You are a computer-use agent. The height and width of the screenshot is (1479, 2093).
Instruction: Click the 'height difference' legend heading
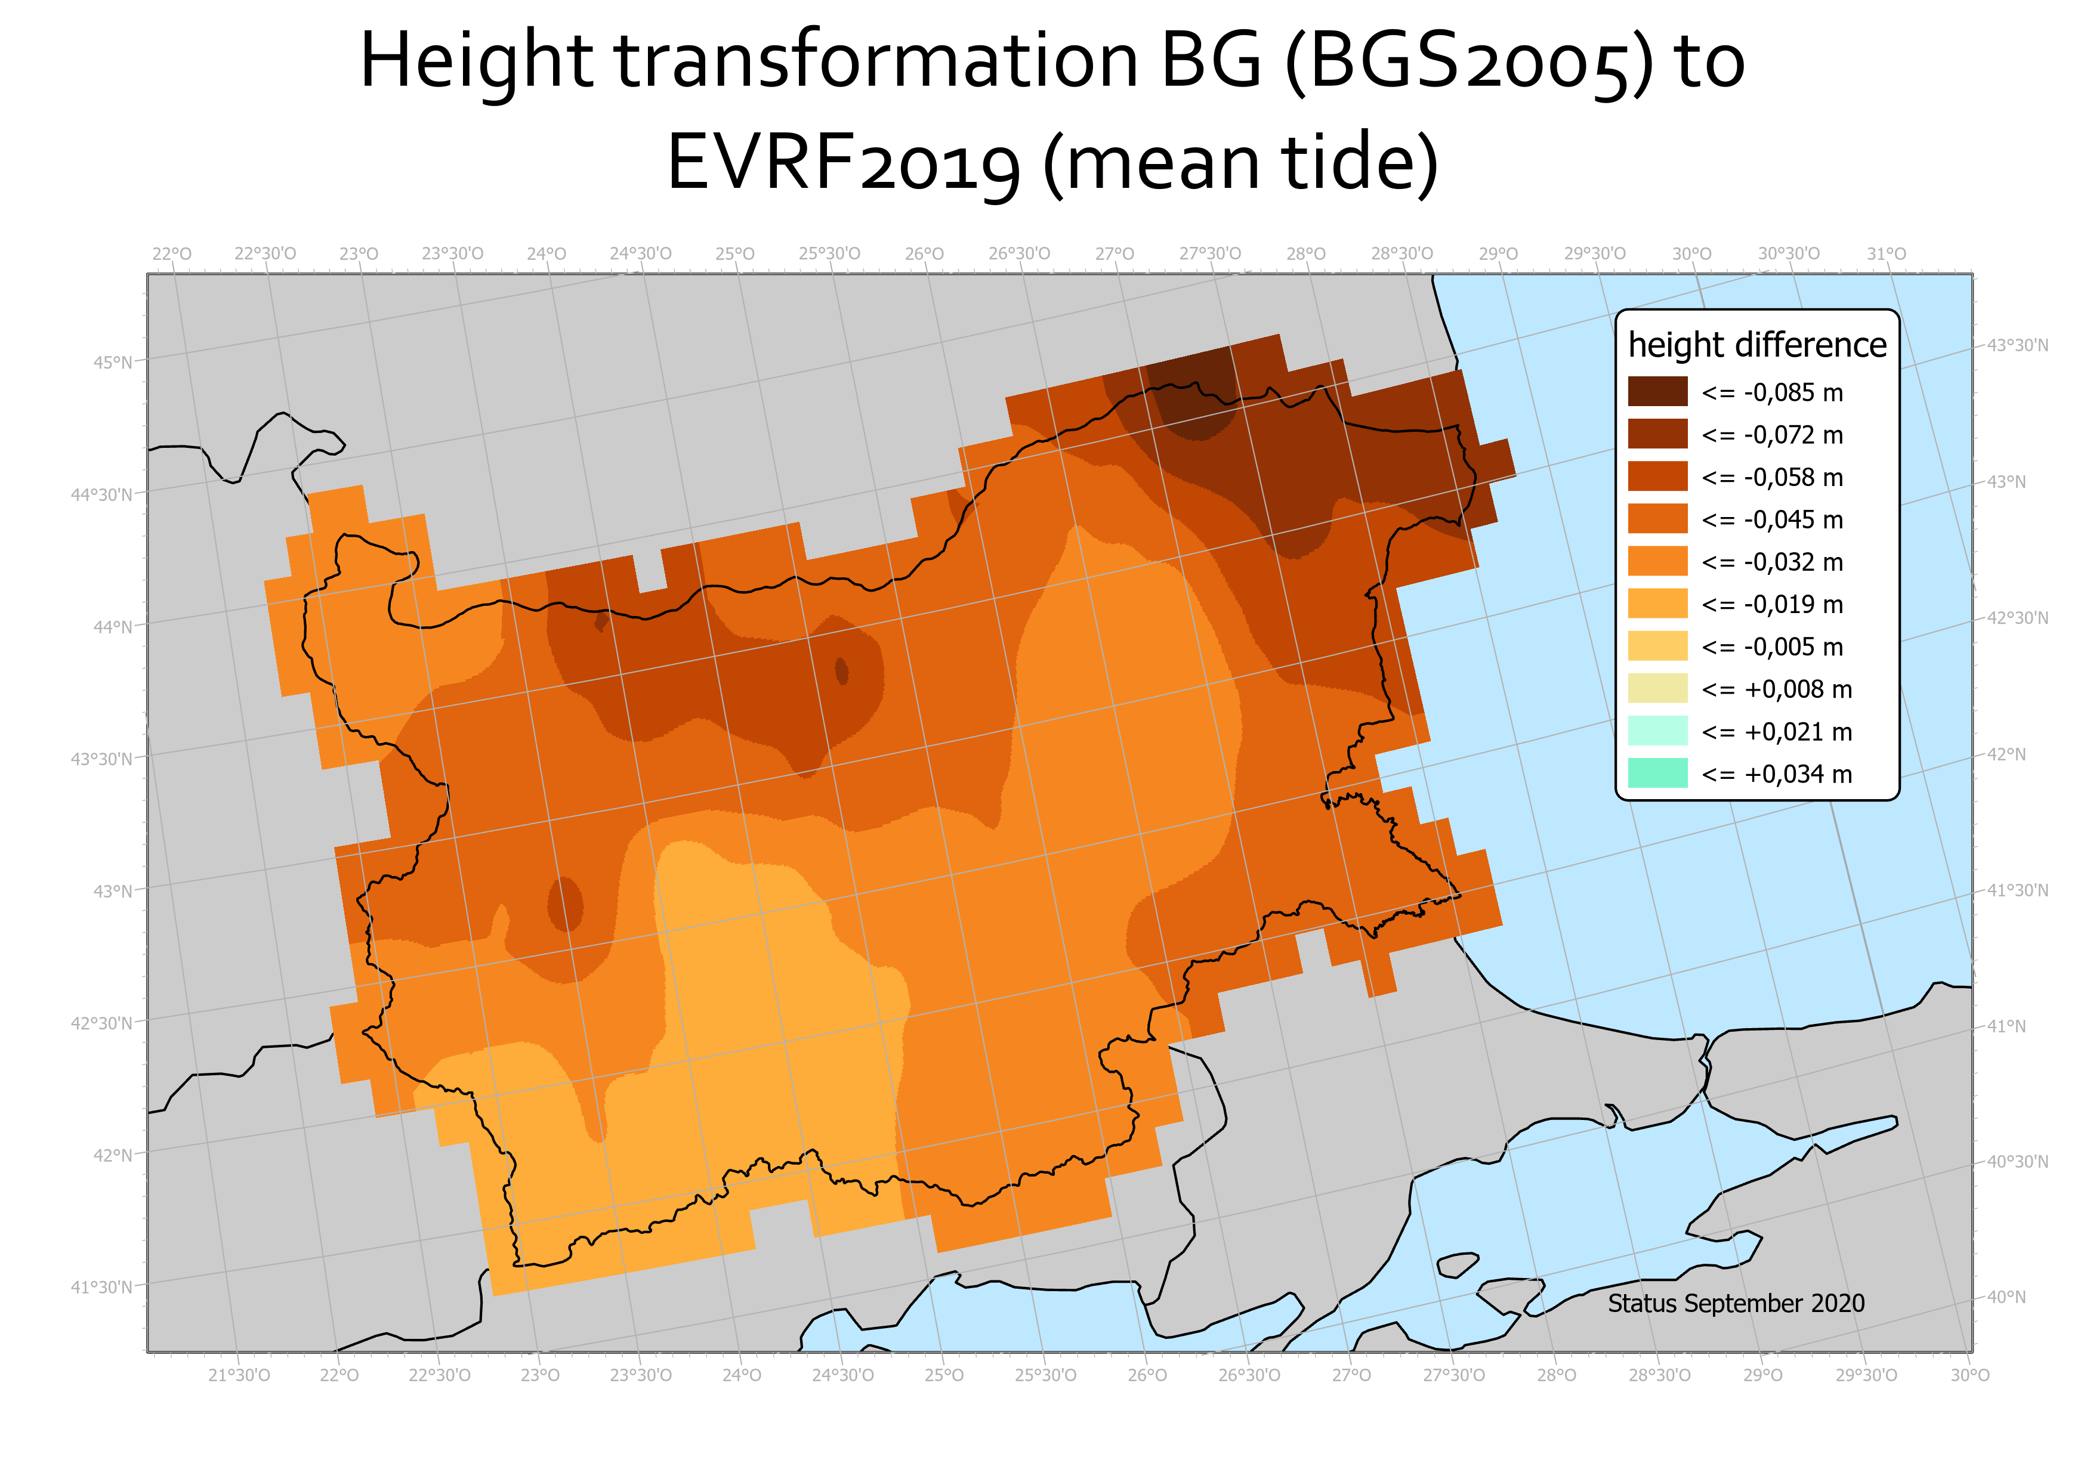1756,345
